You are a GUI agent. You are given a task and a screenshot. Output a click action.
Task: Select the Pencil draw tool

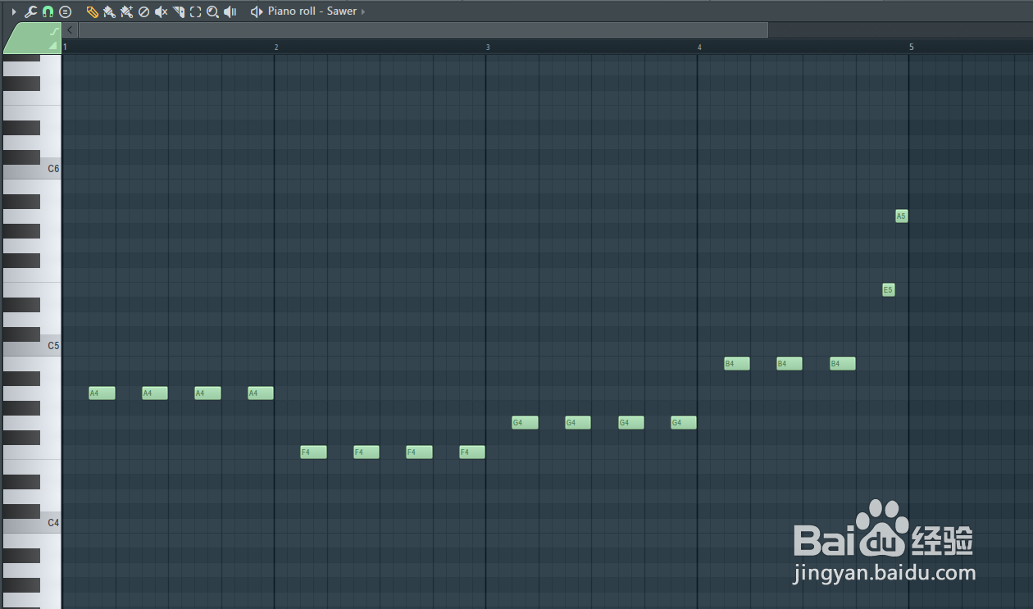(92, 11)
